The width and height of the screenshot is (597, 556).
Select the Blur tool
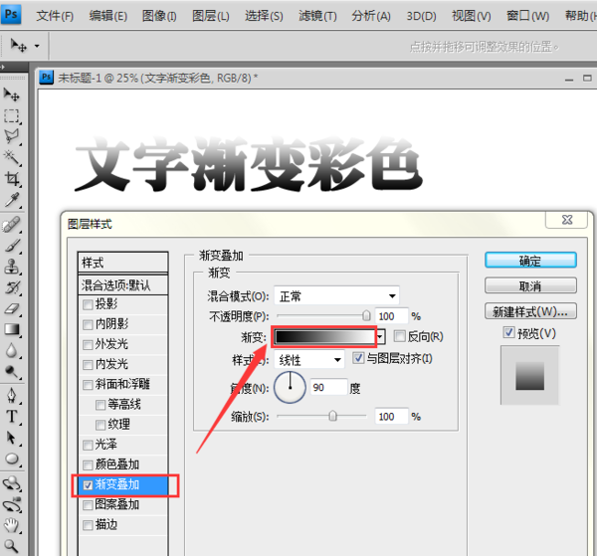click(x=11, y=350)
